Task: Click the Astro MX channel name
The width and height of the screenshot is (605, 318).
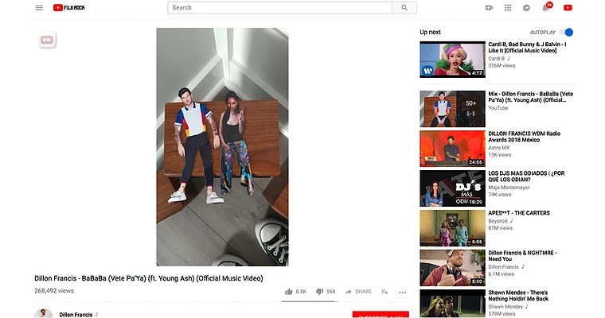Action: pos(499,148)
